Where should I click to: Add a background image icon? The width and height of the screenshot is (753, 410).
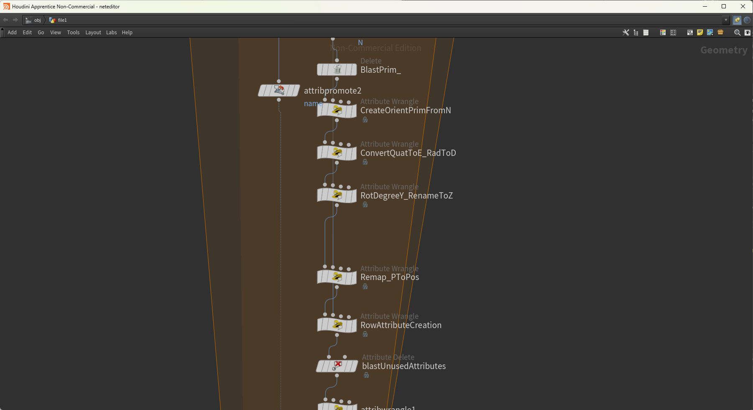710,33
